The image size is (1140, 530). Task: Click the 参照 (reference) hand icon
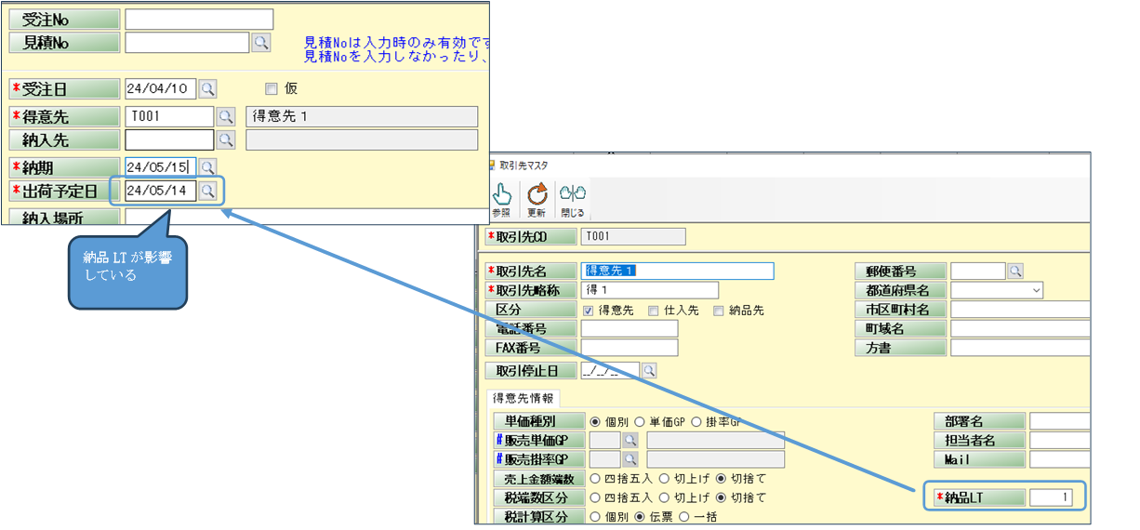point(501,197)
